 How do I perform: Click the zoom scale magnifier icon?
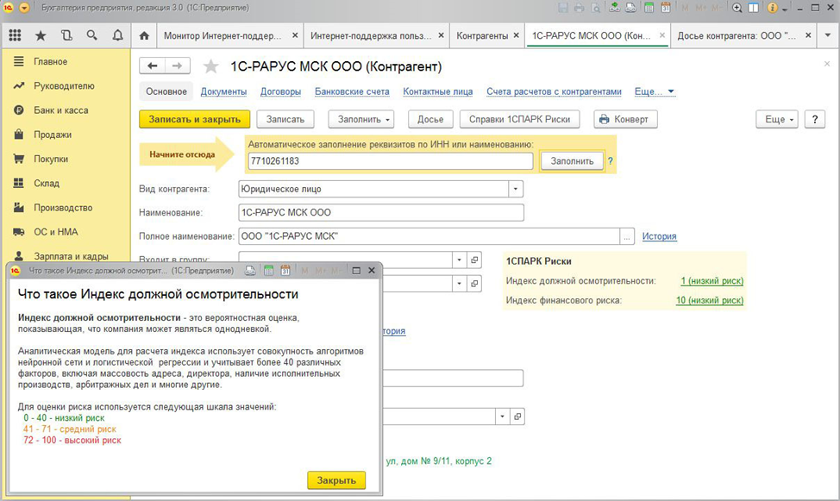[737, 8]
